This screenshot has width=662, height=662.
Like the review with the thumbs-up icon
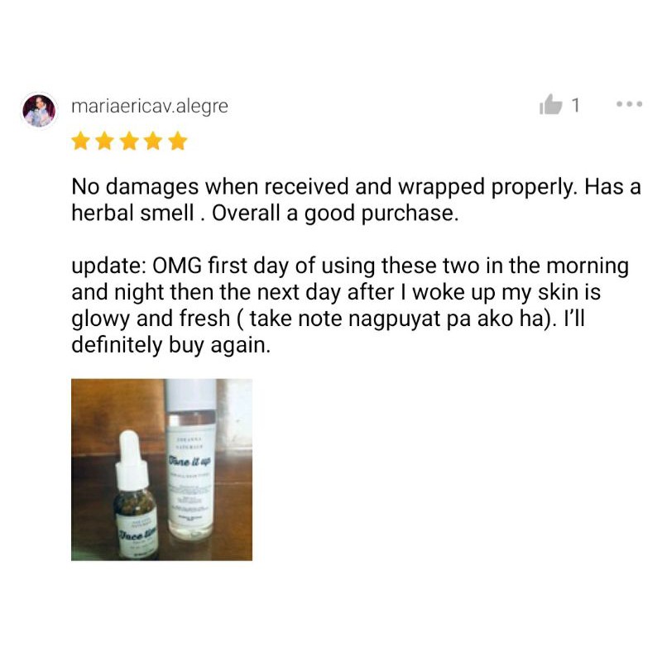550,104
